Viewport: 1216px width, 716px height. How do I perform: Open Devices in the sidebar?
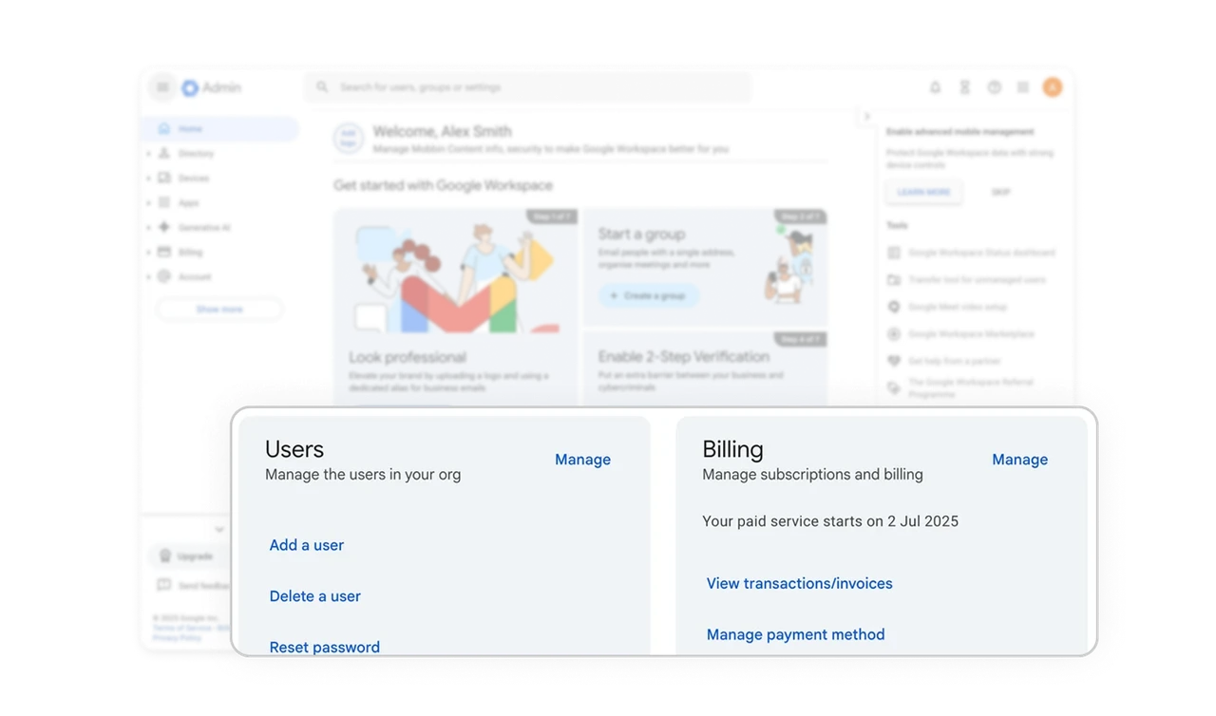coord(194,178)
